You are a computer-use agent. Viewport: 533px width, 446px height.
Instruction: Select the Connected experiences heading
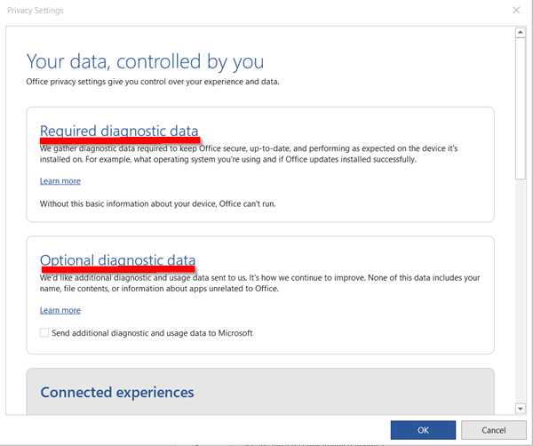[x=116, y=392]
